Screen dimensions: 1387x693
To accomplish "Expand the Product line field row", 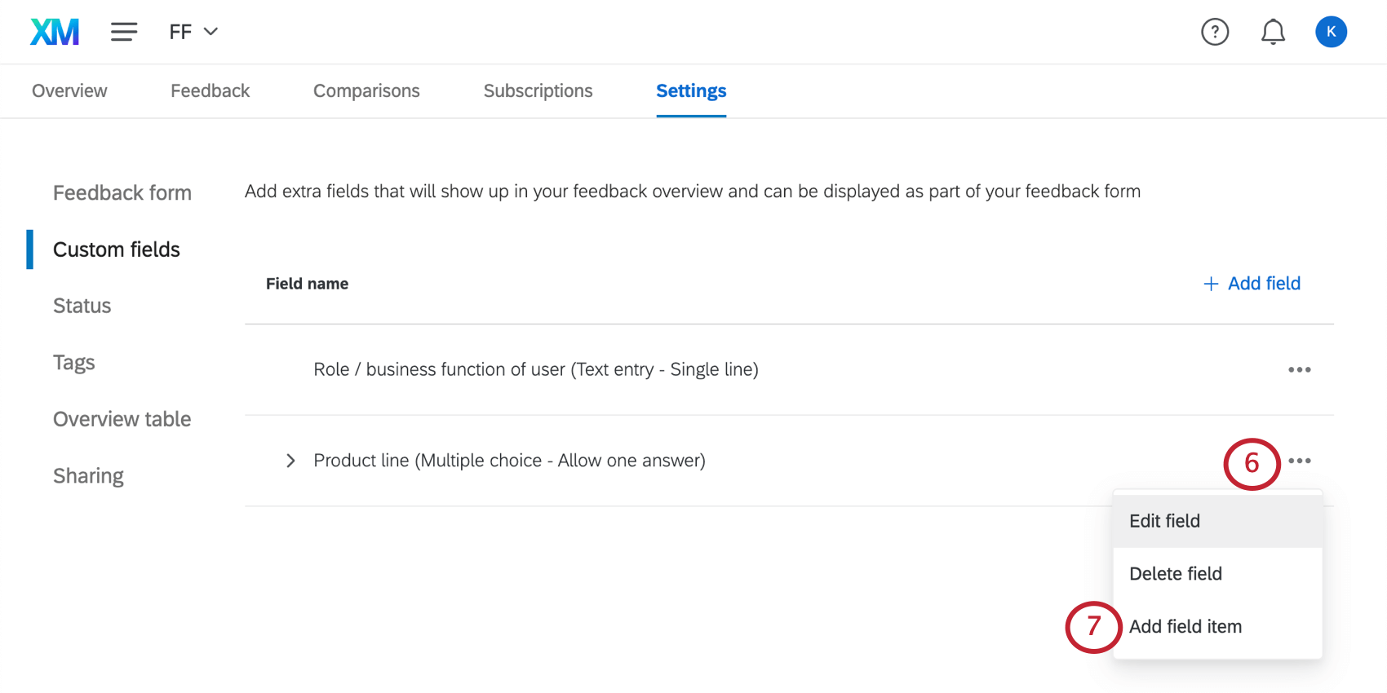I will tap(290, 461).
